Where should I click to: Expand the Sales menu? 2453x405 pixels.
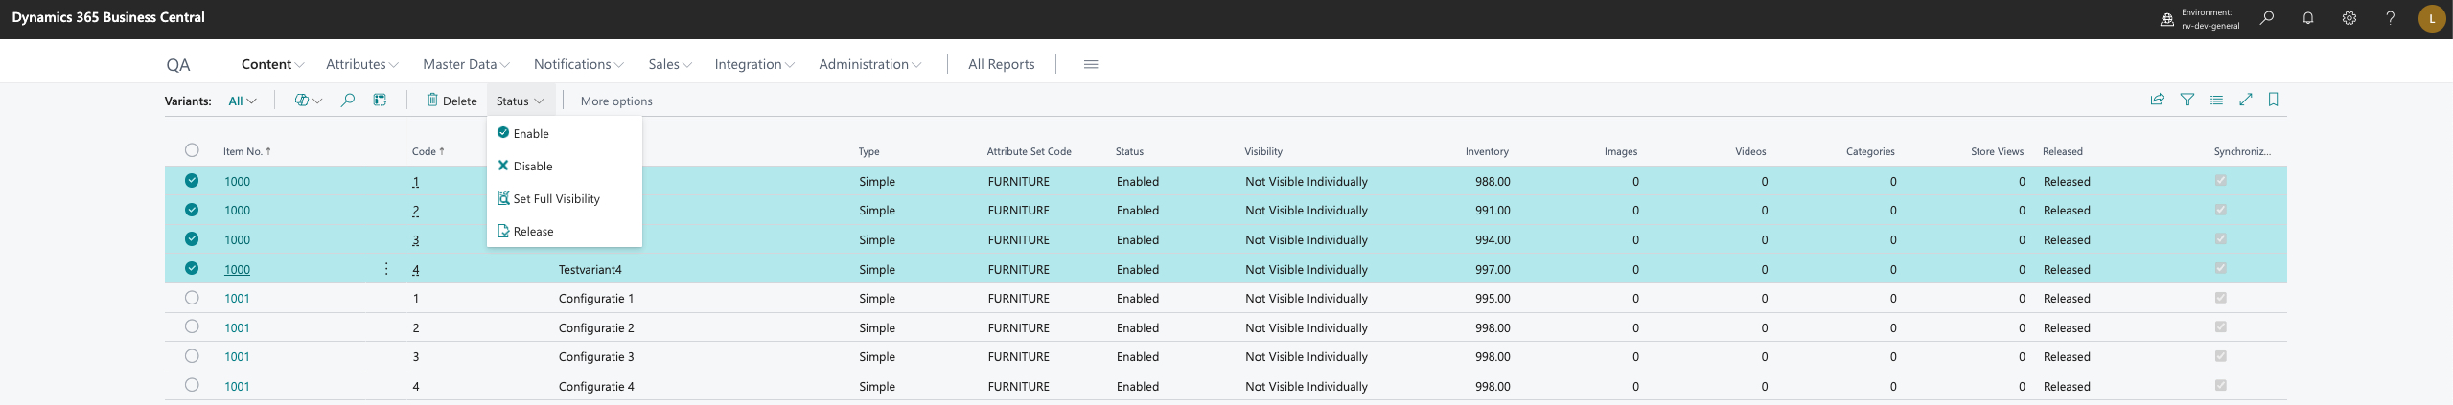670,64
